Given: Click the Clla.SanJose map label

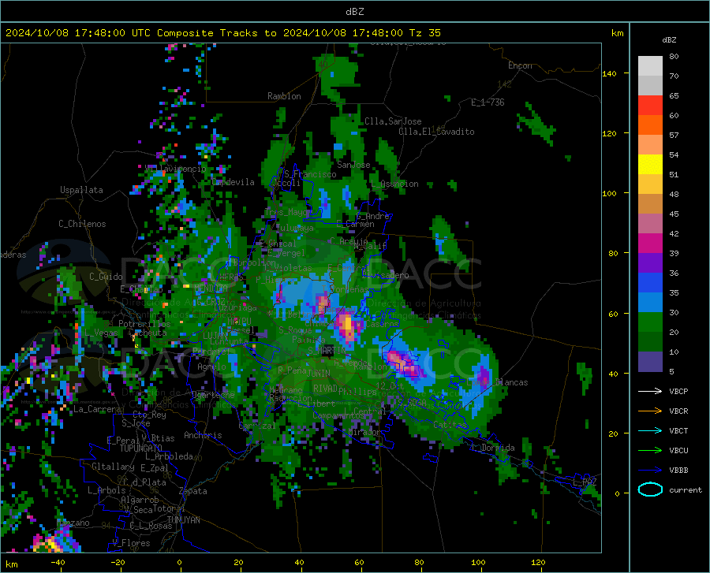Looking at the screenshot, I should pos(393,121).
